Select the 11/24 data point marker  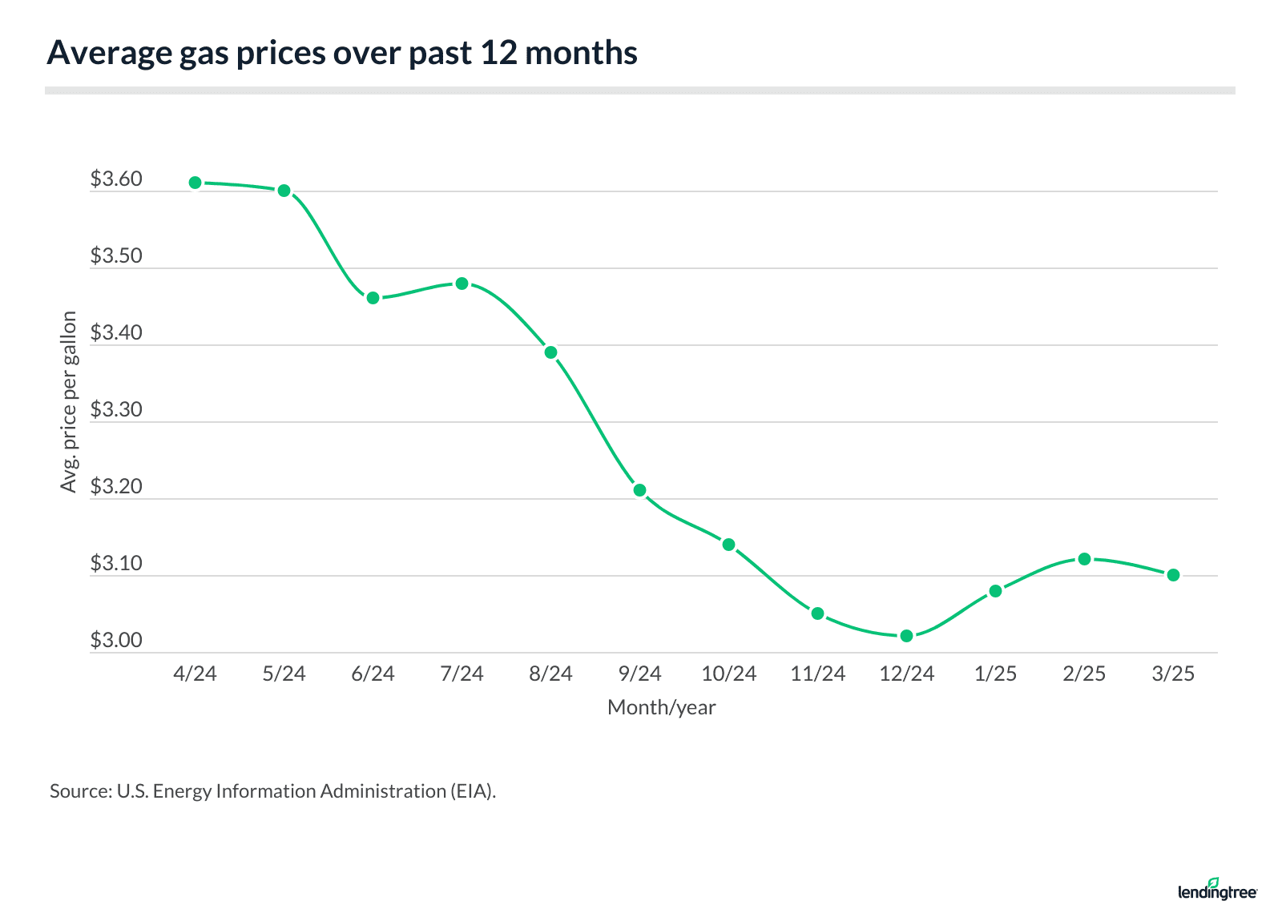point(817,613)
